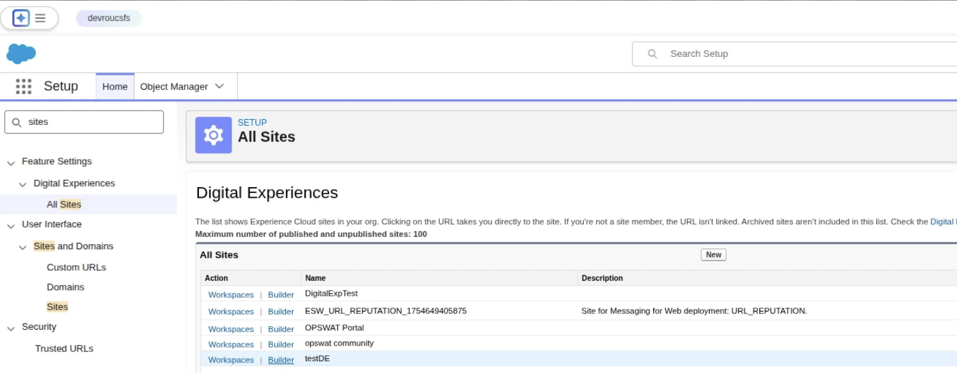Click the Salesforce cloud logo
The height and width of the screenshot is (373, 957).
[21, 54]
